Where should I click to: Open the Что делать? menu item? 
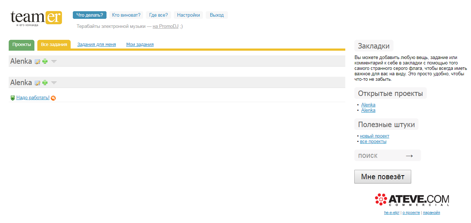pos(89,15)
